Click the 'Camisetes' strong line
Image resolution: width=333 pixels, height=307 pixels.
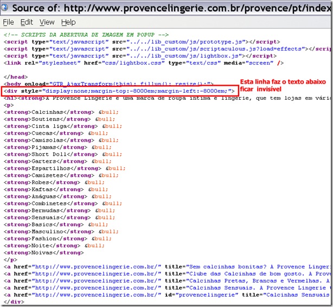click(x=61, y=175)
